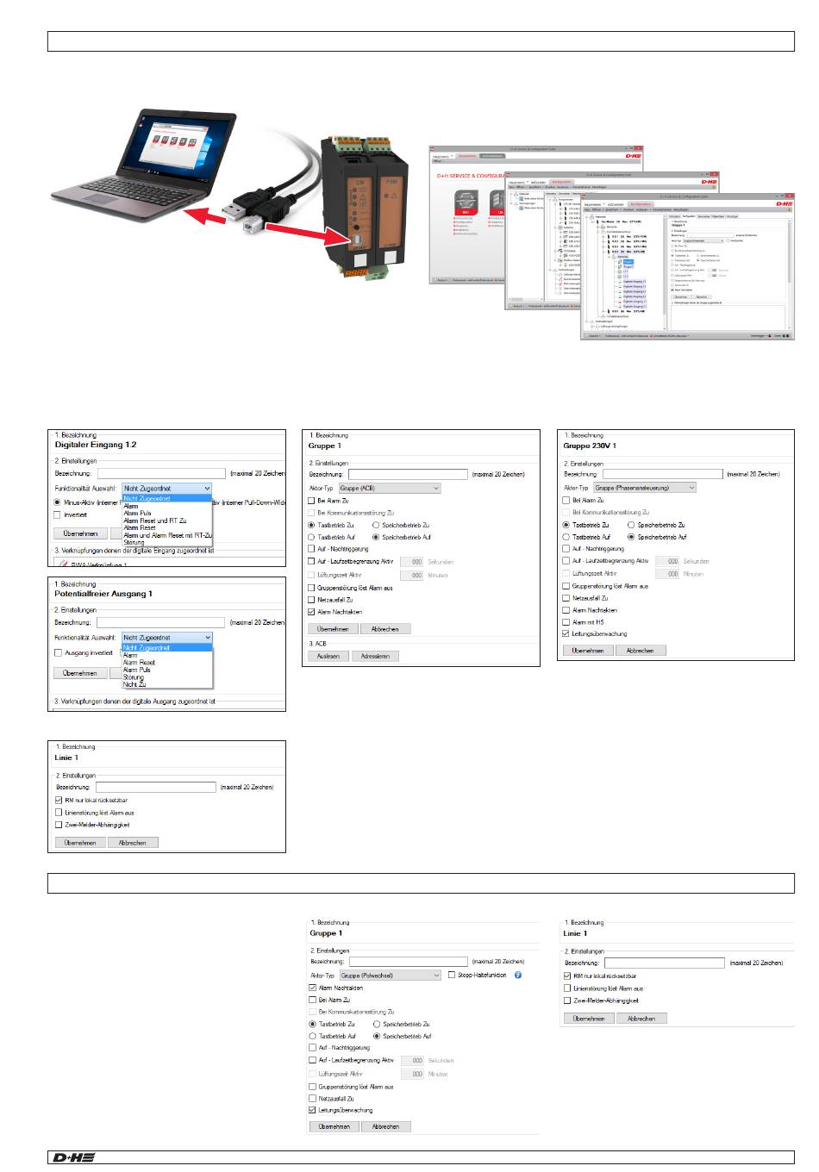
Task: Pick highlighted 'Nicht Zugeordnet' in Digitaler Eingang list
Action: pyautogui.click(x=166, y=498)
